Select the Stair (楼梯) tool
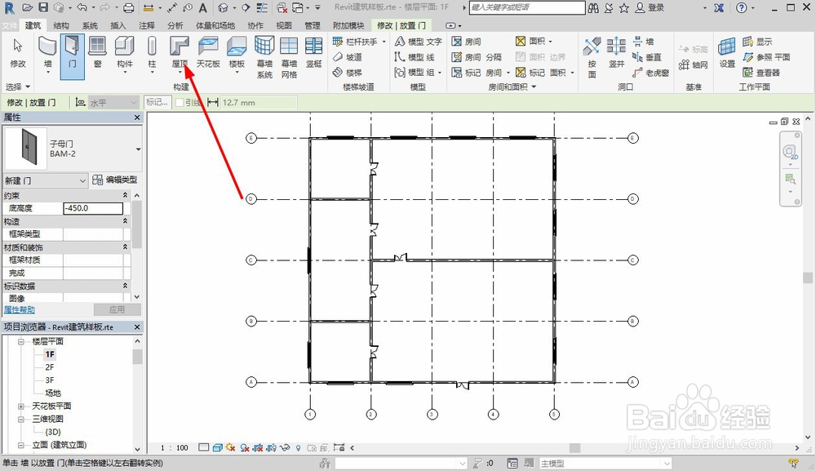 coord(347,73)
